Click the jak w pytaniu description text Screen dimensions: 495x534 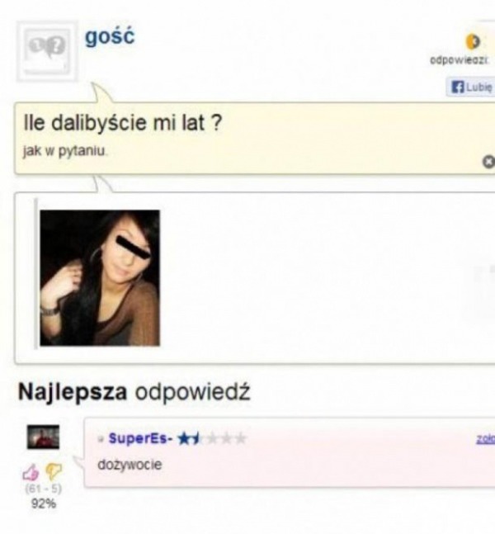coord(65,151)
